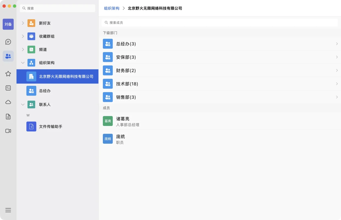The width and height of the screenshot is (341, 220).
Task: Open the document file icon in sidebar
Action: [8, 117]
